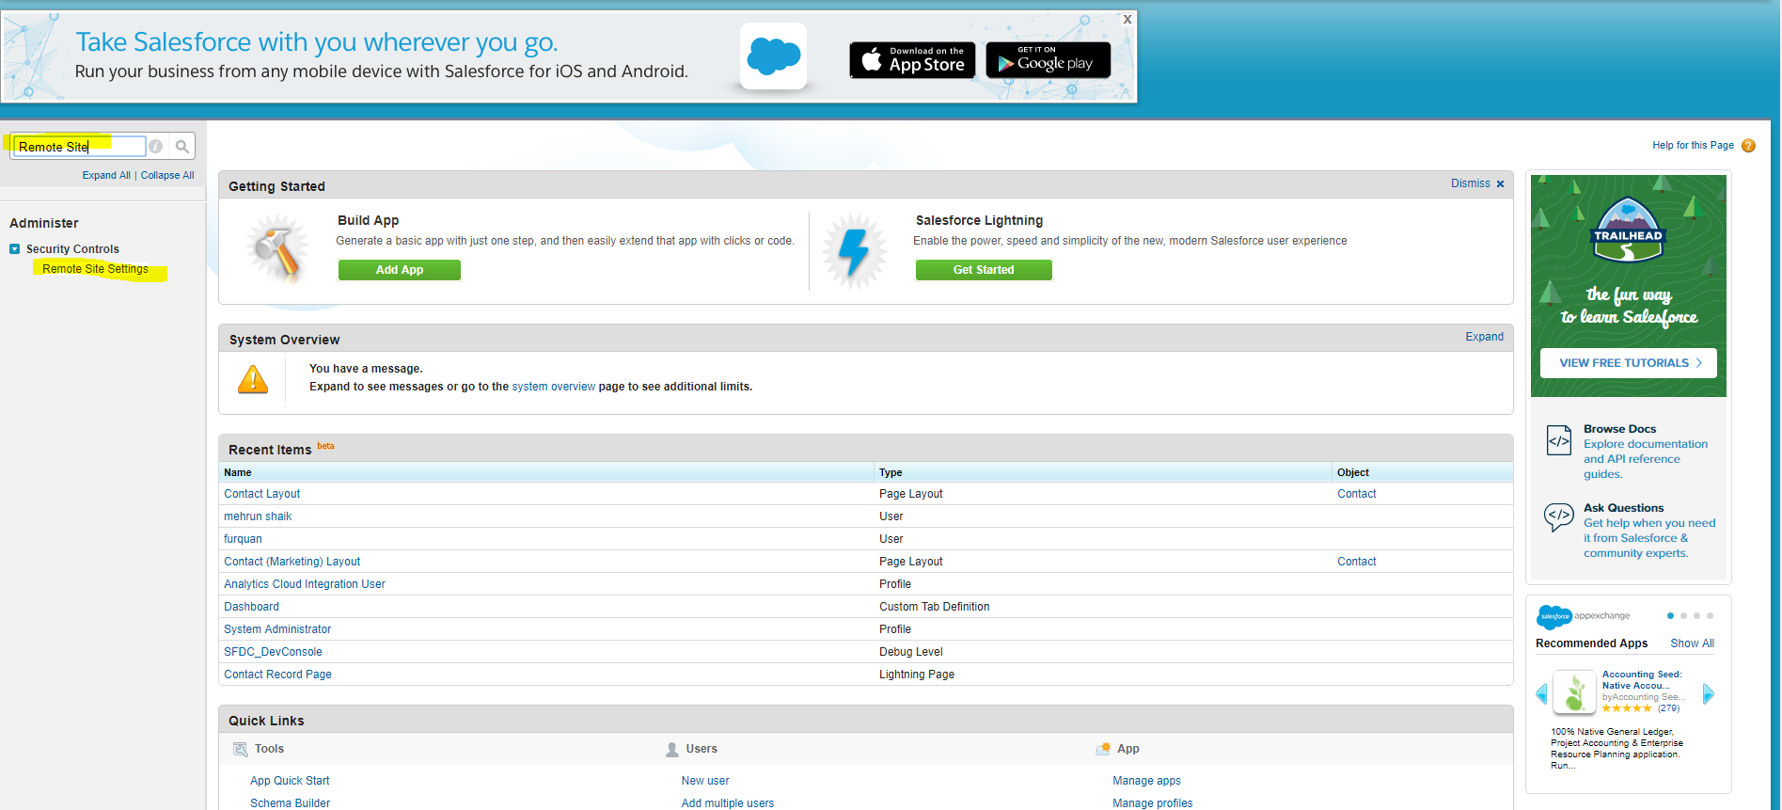Viewport: 1782px width, 810px height.
Task: Open the New user quick link
Action: point(705,781)
